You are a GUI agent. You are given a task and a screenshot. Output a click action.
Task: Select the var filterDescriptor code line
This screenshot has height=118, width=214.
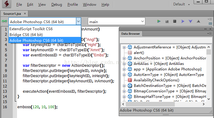[x=64, y=66]
